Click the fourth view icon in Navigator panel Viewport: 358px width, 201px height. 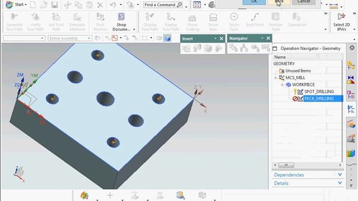tap(266, 48)
